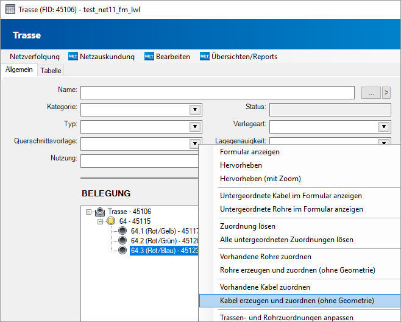Click the pipe icon of 64.3 (Rot/Blau)

tap(122, 250)
